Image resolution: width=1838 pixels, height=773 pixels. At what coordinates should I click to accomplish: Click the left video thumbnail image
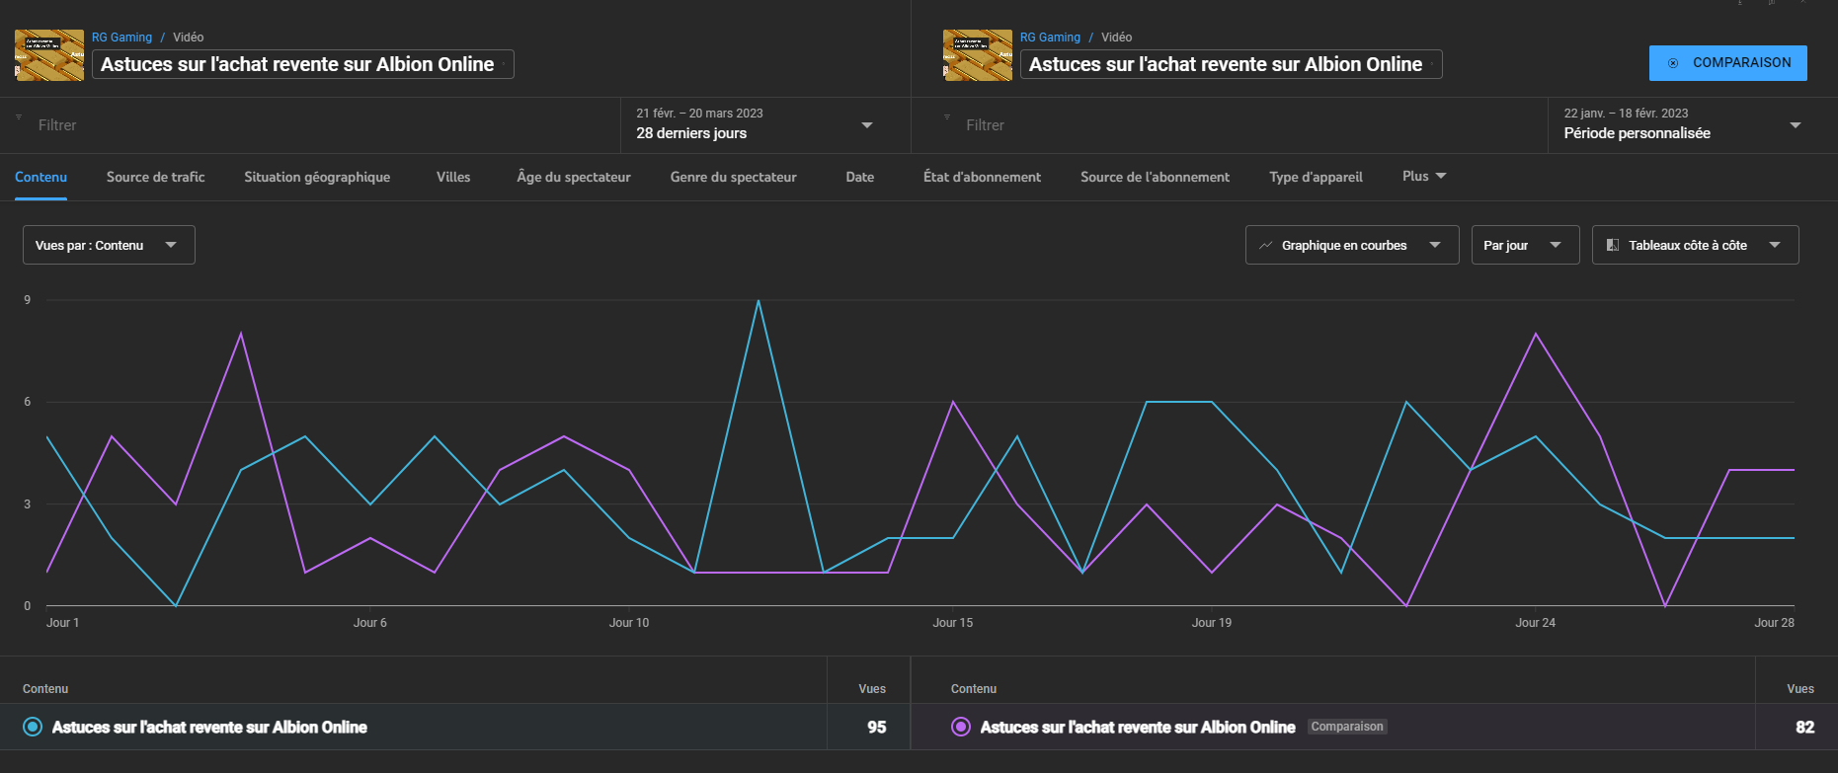click(49, 55)
